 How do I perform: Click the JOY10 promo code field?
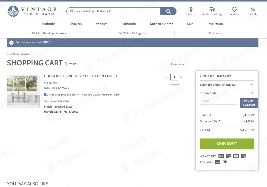pos(218,101)
